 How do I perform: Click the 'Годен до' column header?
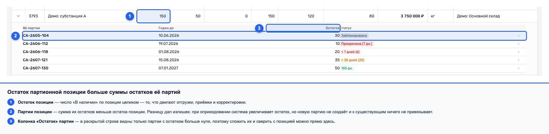tap(166, 28)
